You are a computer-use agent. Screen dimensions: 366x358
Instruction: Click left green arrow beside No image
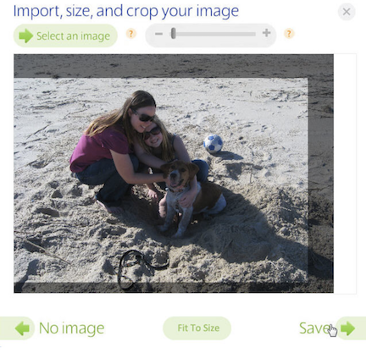[x=22, y=328]
